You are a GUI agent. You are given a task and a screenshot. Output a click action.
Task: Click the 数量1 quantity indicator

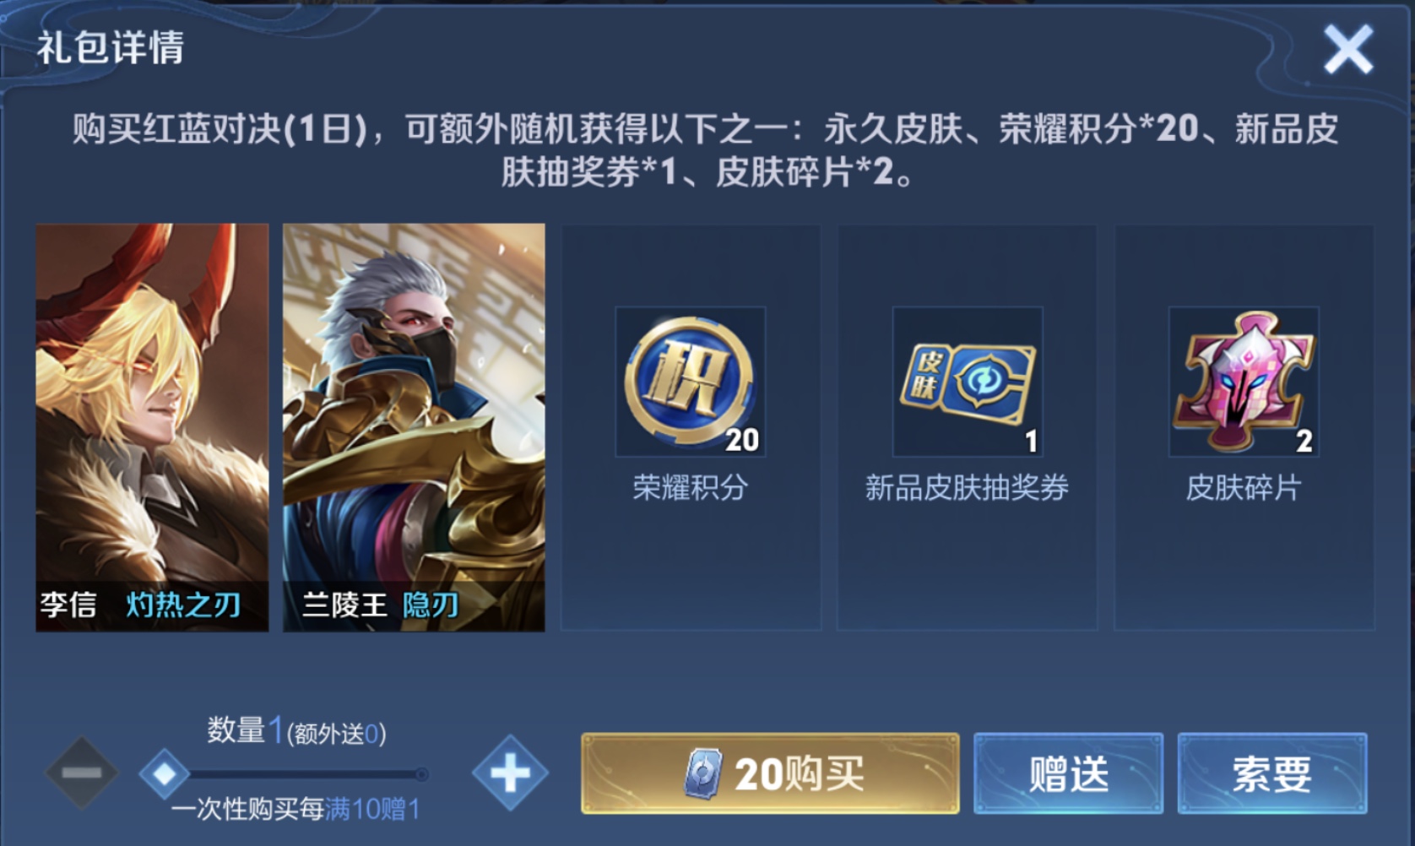click(246, 729)
